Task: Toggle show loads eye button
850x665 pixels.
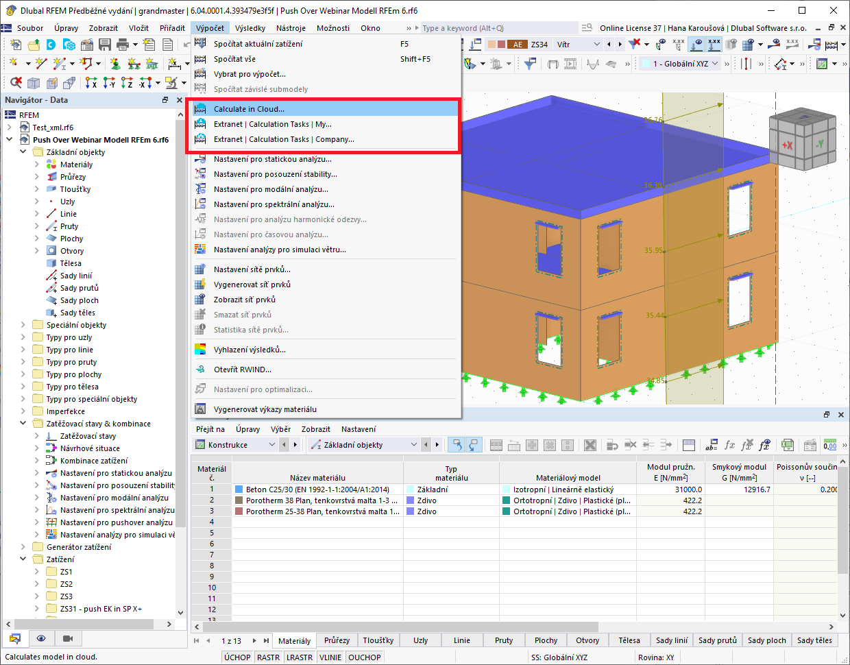Action: pyautogui.click(x=696, y=45)
